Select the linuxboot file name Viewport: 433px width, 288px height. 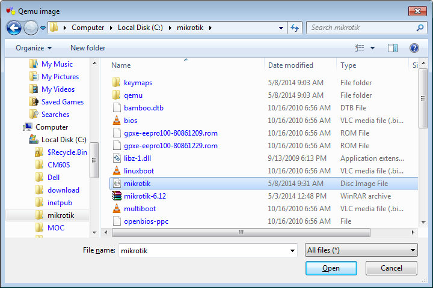point(139,171)
